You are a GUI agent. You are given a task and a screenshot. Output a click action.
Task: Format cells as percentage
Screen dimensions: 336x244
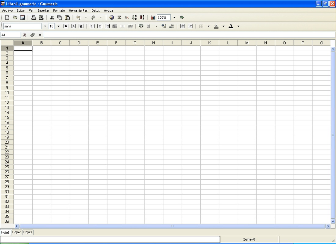148,26
